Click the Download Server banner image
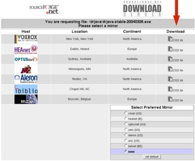195x161 pixels. (x=142, y=9)
